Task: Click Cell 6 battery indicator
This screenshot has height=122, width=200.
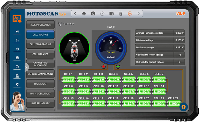Action: pyautogui.click(x=144, y=80)
